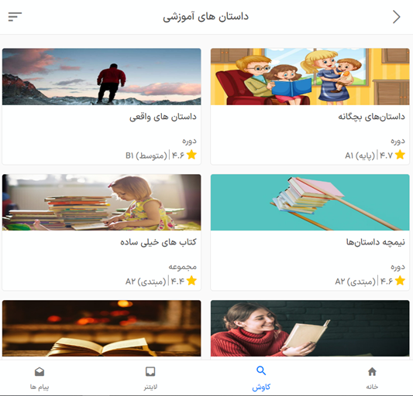Tap the home icon in the bottom bar
The image size is (413, 396).
pos(372,372)
